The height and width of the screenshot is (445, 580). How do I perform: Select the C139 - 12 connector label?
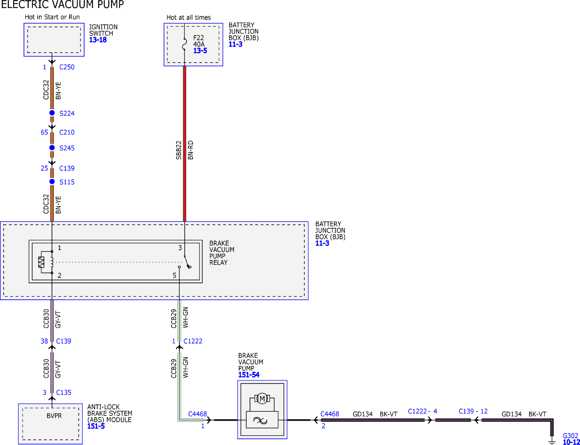(473, 411)
